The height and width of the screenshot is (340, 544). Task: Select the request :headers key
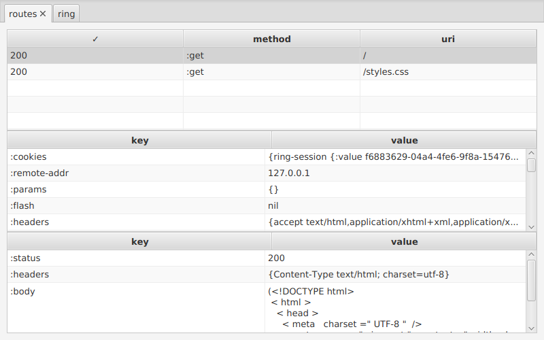pyautogui.click(x=136, y=222)
